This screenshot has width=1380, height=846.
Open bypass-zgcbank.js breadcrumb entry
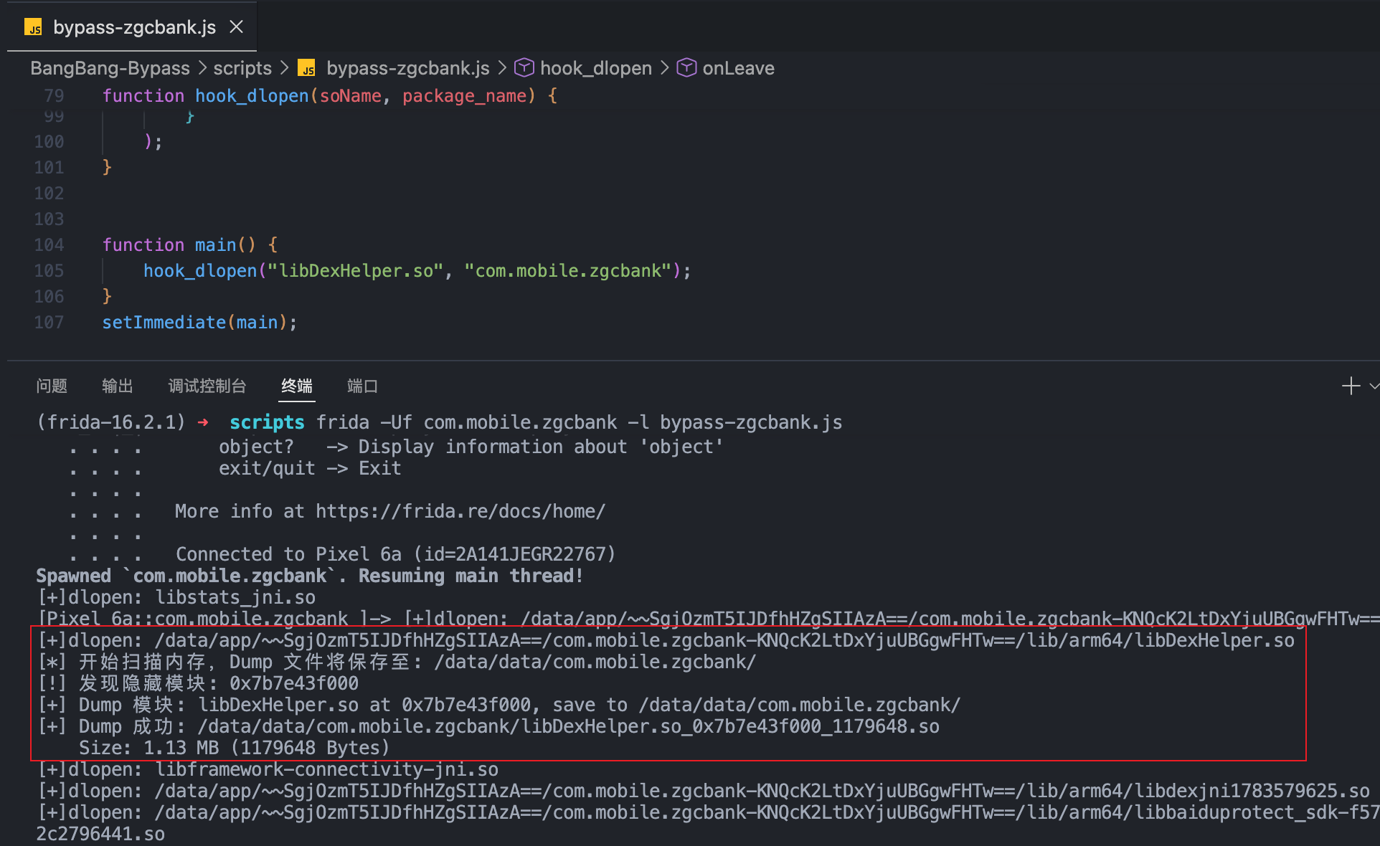(407, 68)
